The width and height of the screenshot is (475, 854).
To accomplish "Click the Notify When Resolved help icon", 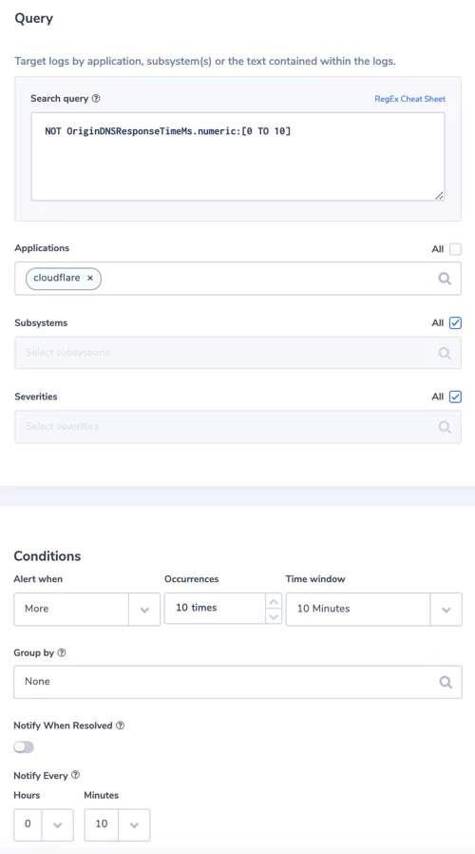I will (x=121, y=726).
